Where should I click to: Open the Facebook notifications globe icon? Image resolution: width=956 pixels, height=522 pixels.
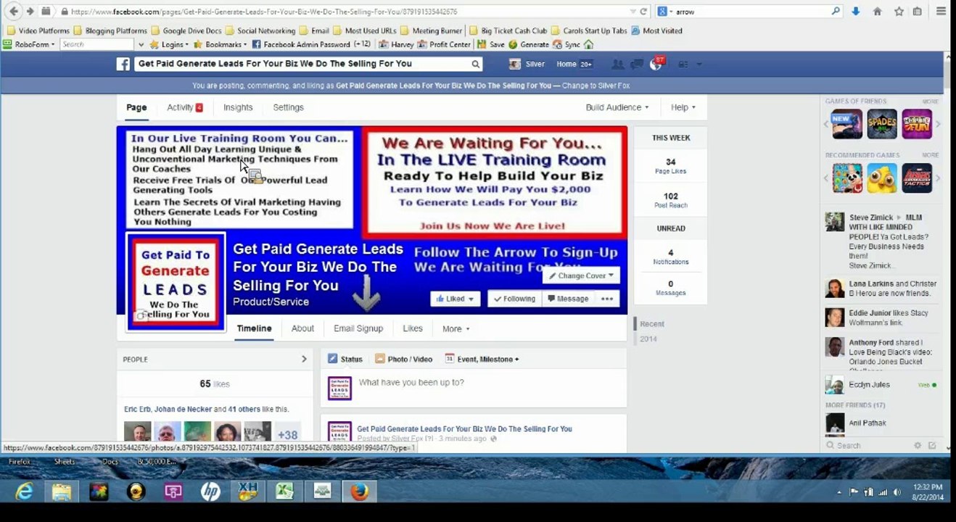656,65
